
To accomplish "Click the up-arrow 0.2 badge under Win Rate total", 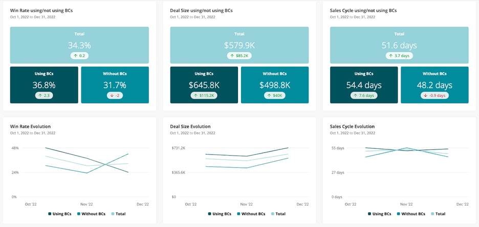I will point(79,56).
